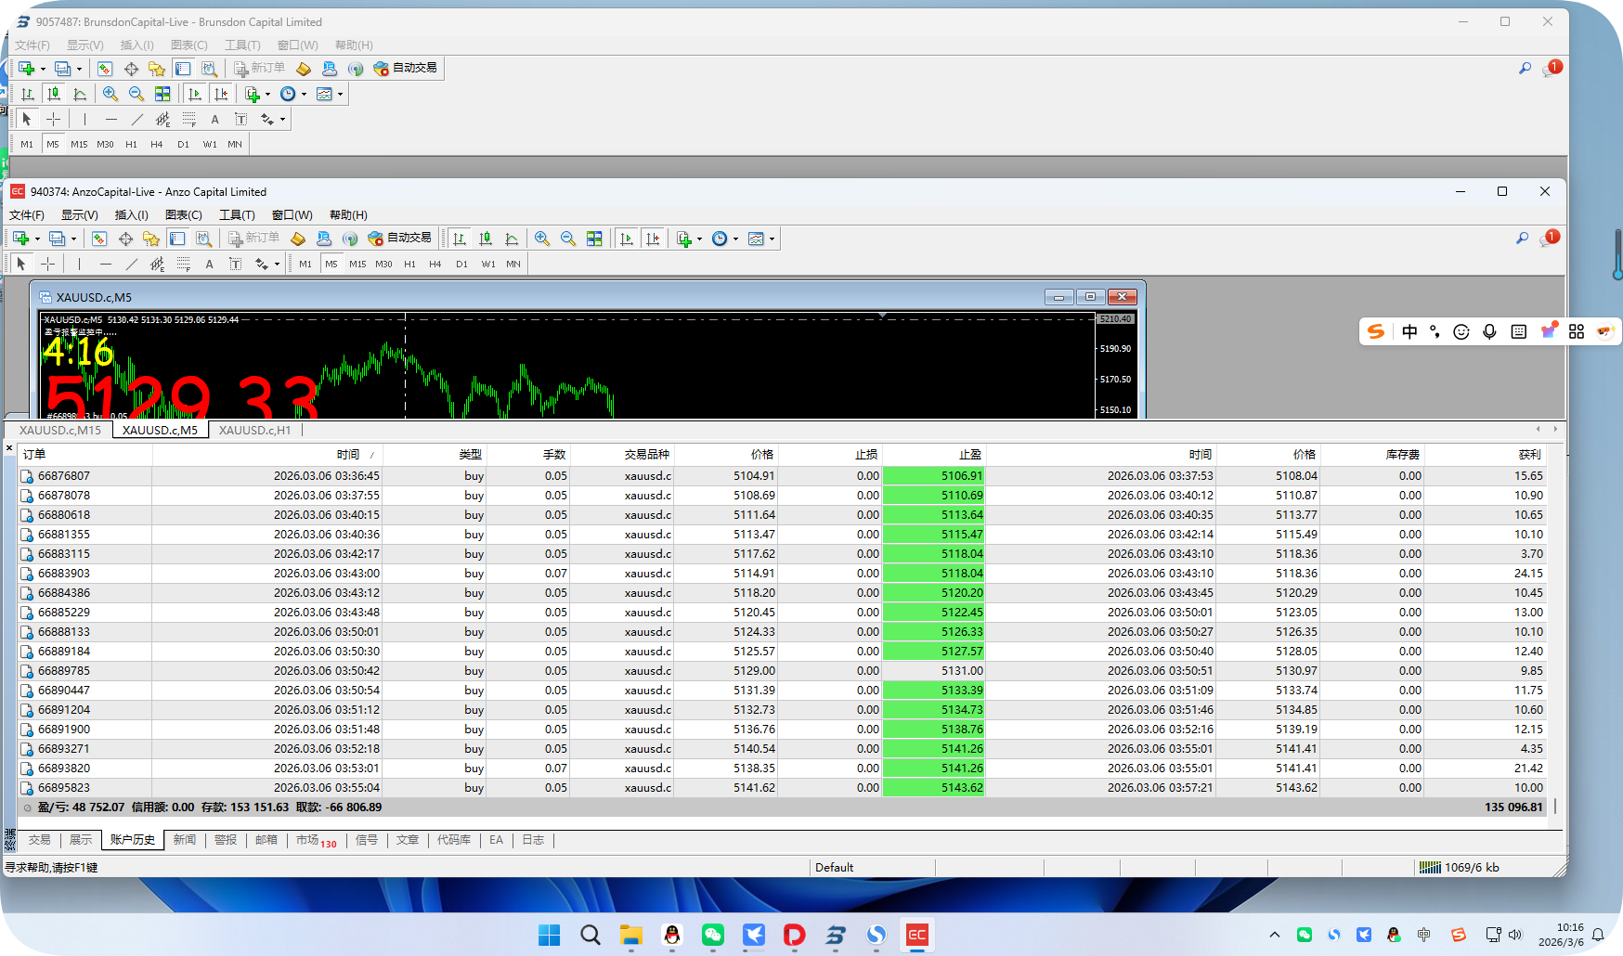
Task: Expand templates dropdown arrow in Brunsdon toolbar
Action: pyautogui.click(x=340, y=94)
